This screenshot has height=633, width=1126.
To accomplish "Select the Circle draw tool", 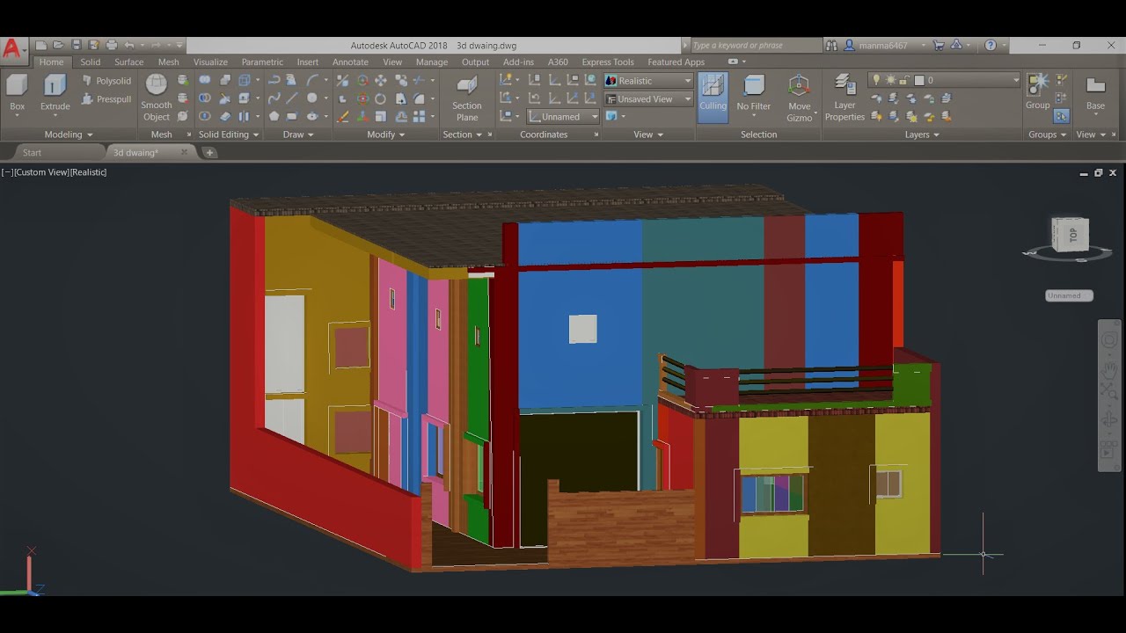I will click(x=311, y=98).
